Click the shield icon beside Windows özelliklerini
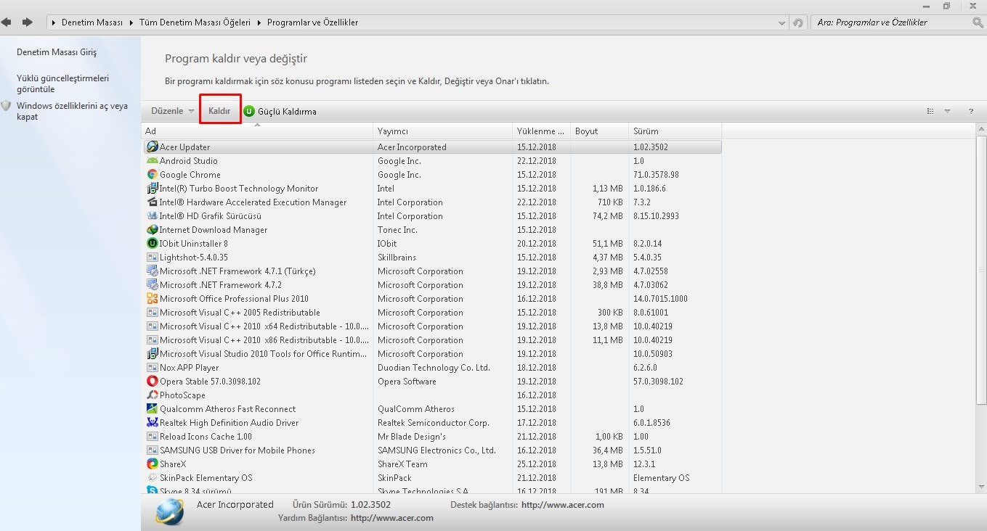Viewport: 987px width, 531px height. pos(6,106)
